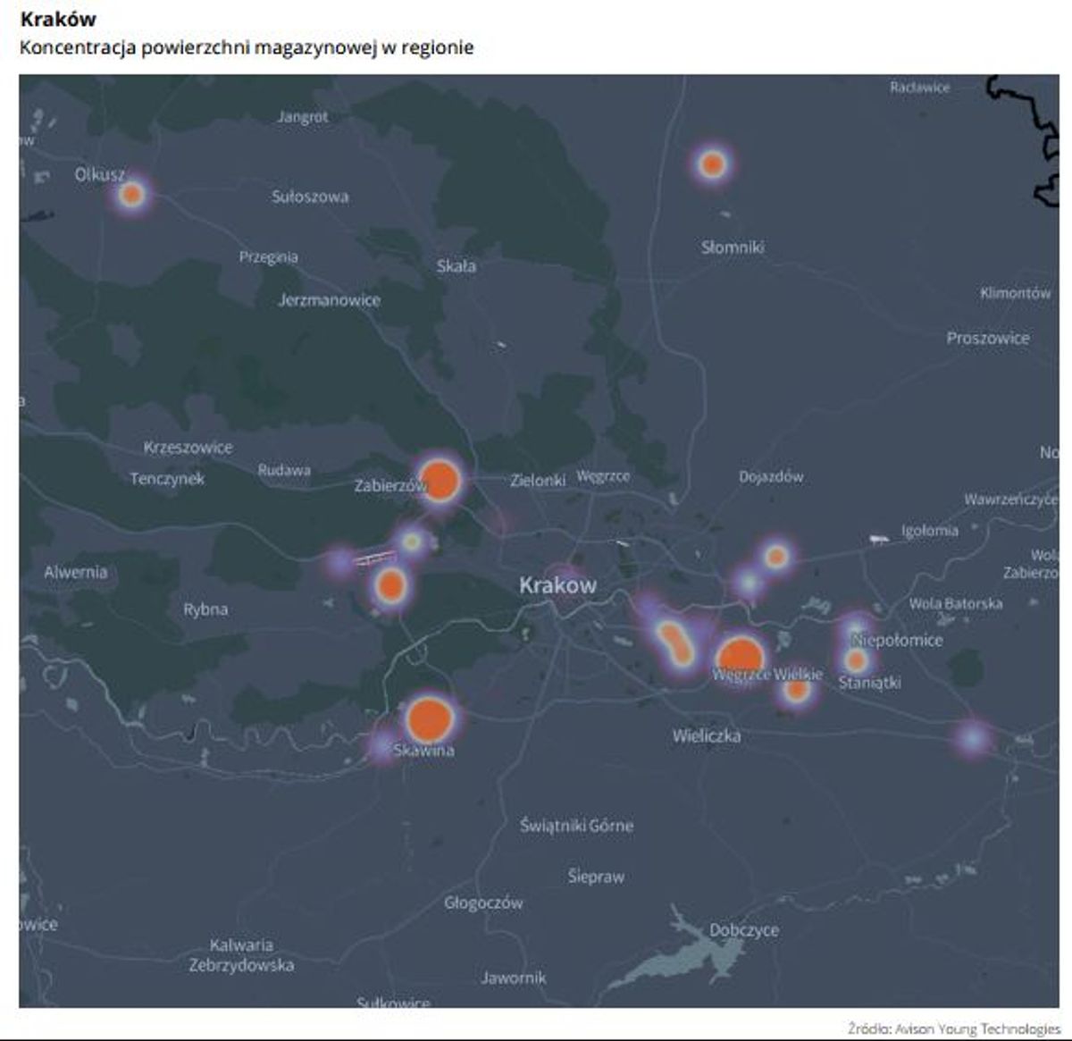1072x1041 pixels.
Task: Select the Kalwaria Zebrzydowska label
Action: 241,955
